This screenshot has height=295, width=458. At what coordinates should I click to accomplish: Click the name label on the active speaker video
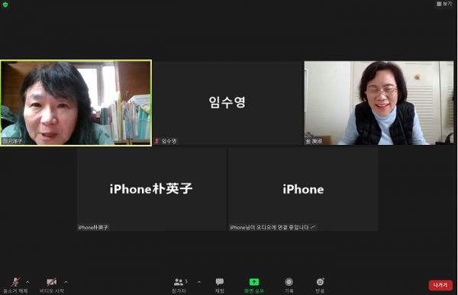[12, 141]
